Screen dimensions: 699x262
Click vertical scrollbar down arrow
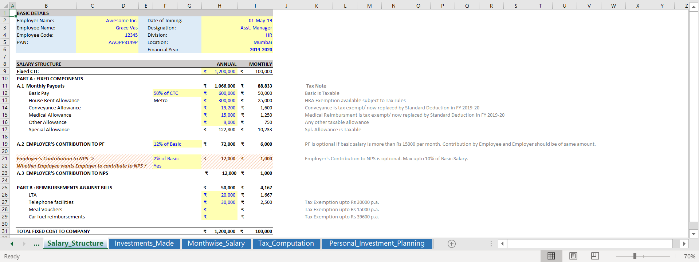[x=694, y=234]
